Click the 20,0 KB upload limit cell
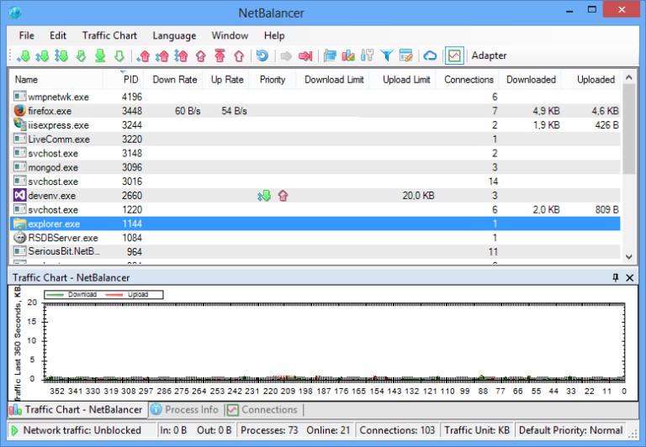The width and height of the screenshot is (646, 447). pos(418,196)
